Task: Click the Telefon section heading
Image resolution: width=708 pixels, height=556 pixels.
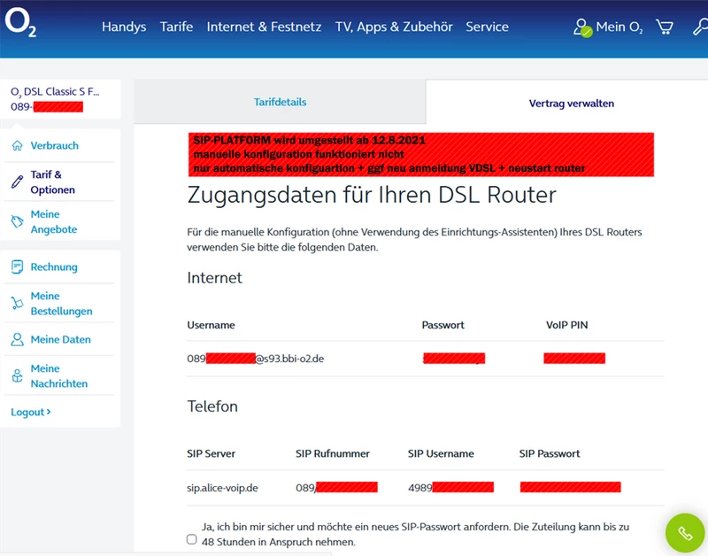Action: pyautogui.click(x=212, y=406)
